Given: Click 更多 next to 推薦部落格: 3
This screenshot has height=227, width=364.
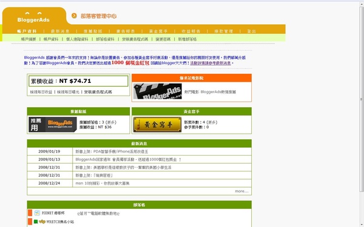Looking at the screenshot, I should [x=111, y=122].
